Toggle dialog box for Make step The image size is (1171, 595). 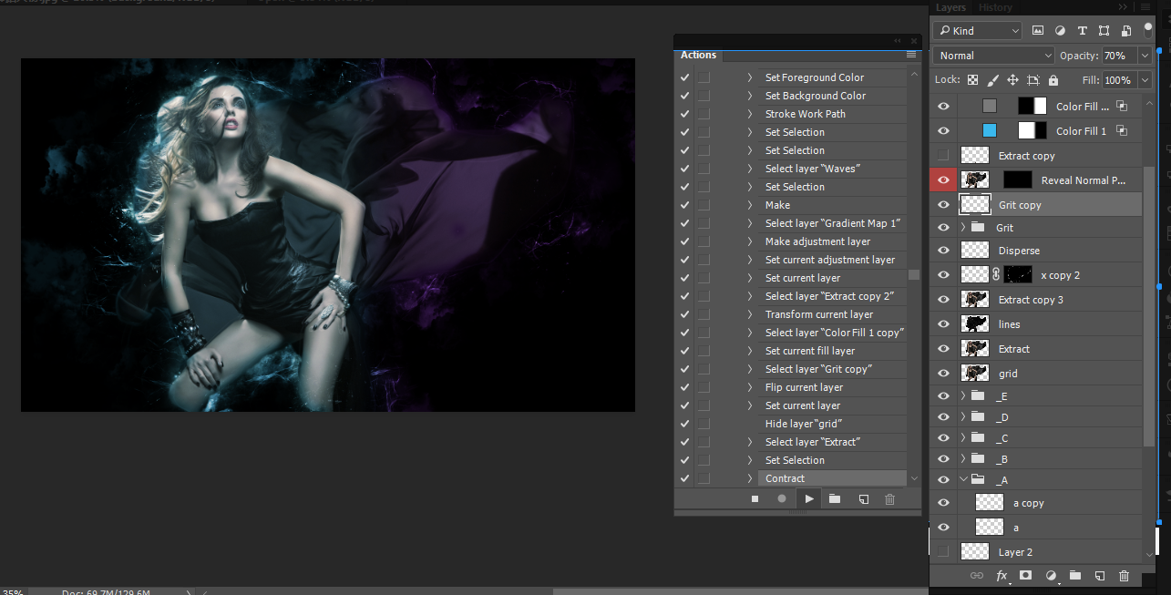(704, 205)
